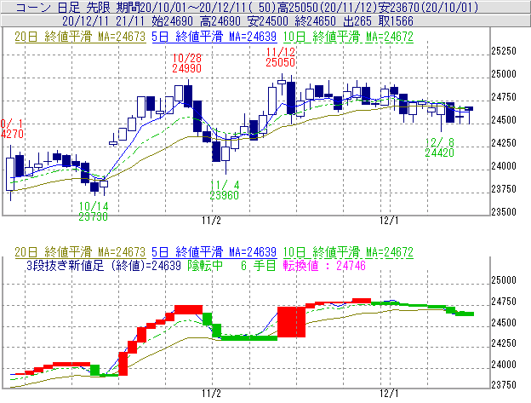Click the green 陰転中 status text
The image size is (531, 403).
pyautogui.click(x=205, y=265)
